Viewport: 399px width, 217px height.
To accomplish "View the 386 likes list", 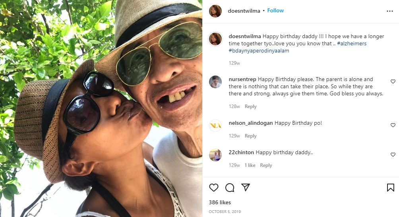I will pos(220,203).
